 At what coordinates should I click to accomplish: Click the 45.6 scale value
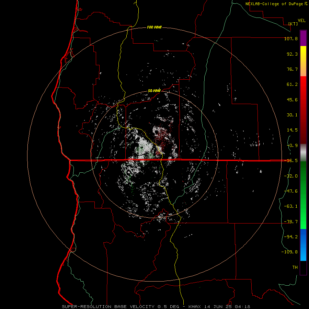(292, 100)
